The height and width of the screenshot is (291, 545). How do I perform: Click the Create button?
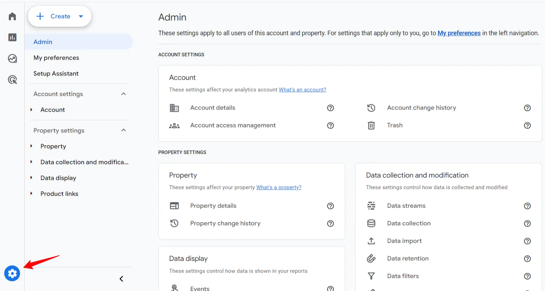tap(59, 16)
